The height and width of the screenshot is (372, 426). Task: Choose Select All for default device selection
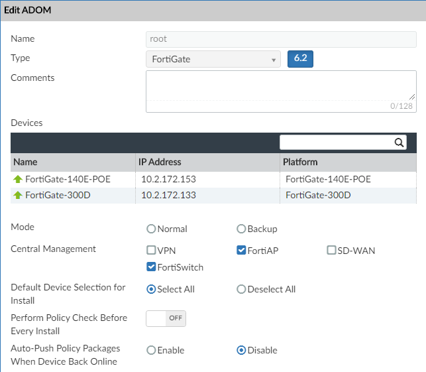[x=151, y=289]
